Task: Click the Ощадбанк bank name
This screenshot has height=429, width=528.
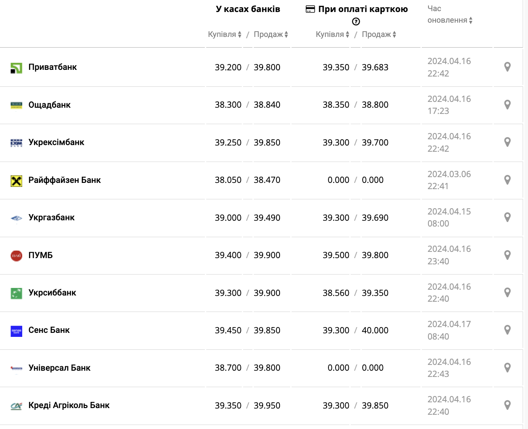Action: click(x=49, y=105)
